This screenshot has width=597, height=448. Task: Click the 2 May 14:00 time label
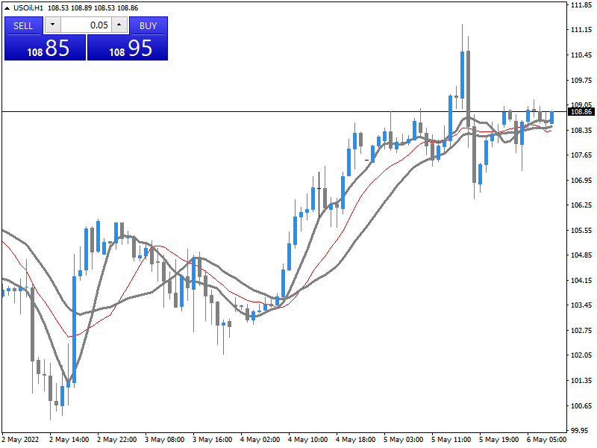[x=69, y=439]
